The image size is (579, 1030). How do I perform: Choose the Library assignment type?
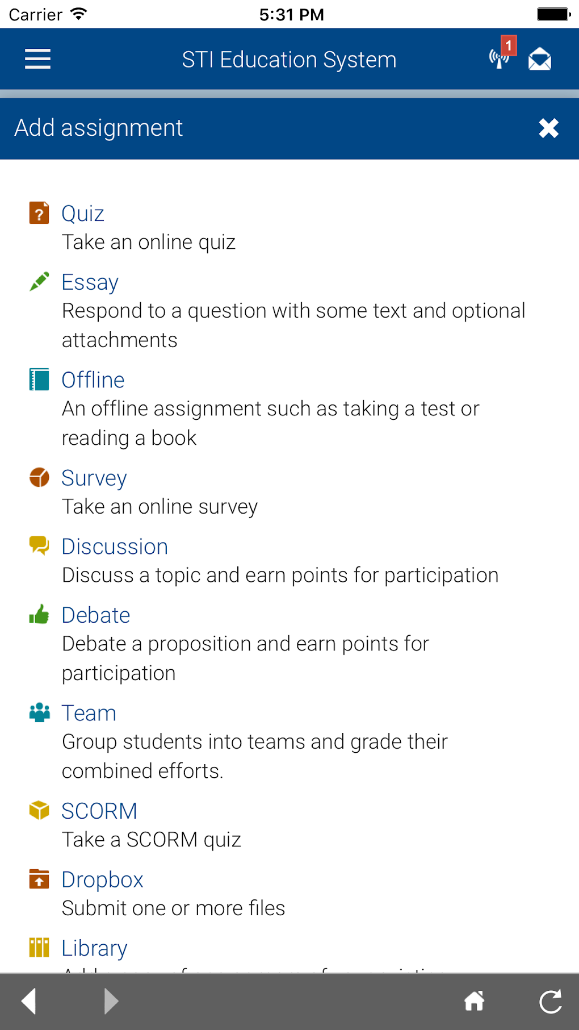pyautogui.click(x=94, y=948)
